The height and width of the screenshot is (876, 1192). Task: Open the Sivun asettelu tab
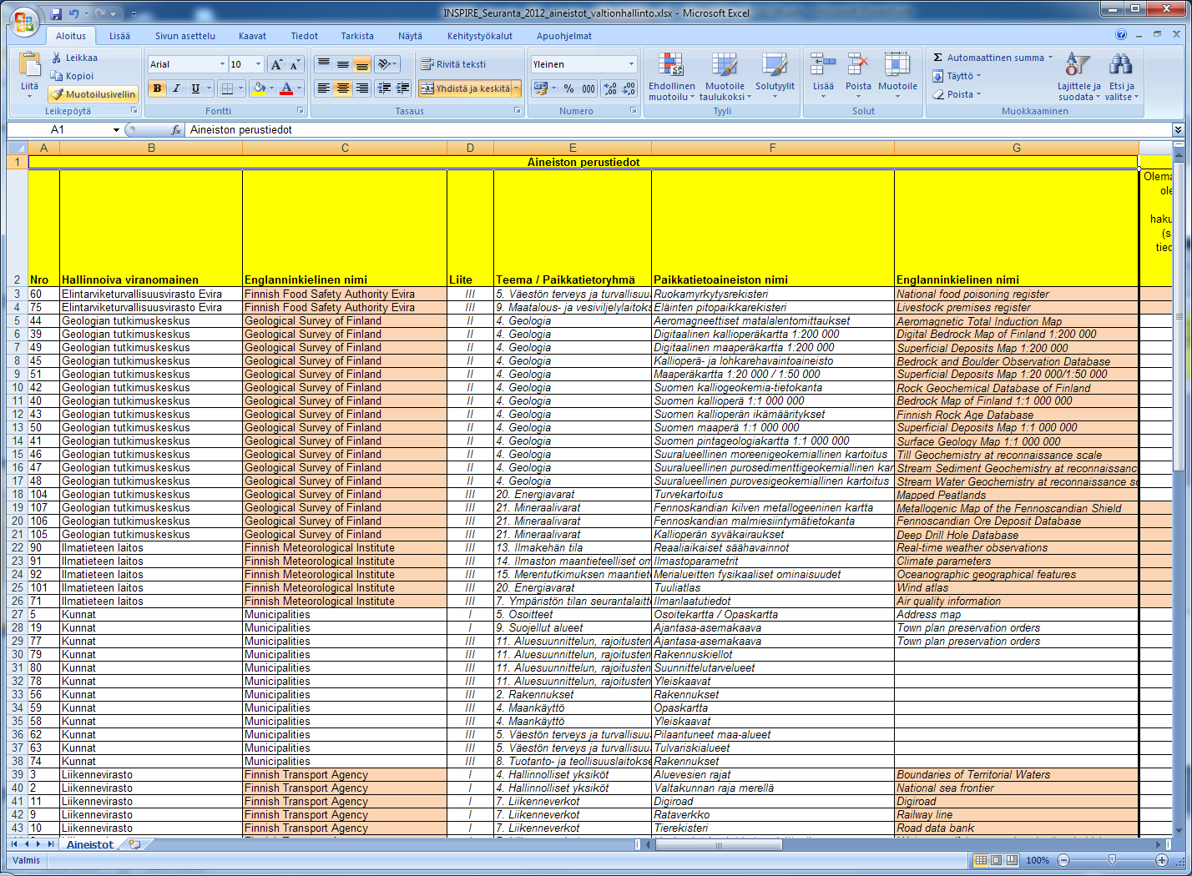pyautogui.click(x=185, y=36)
